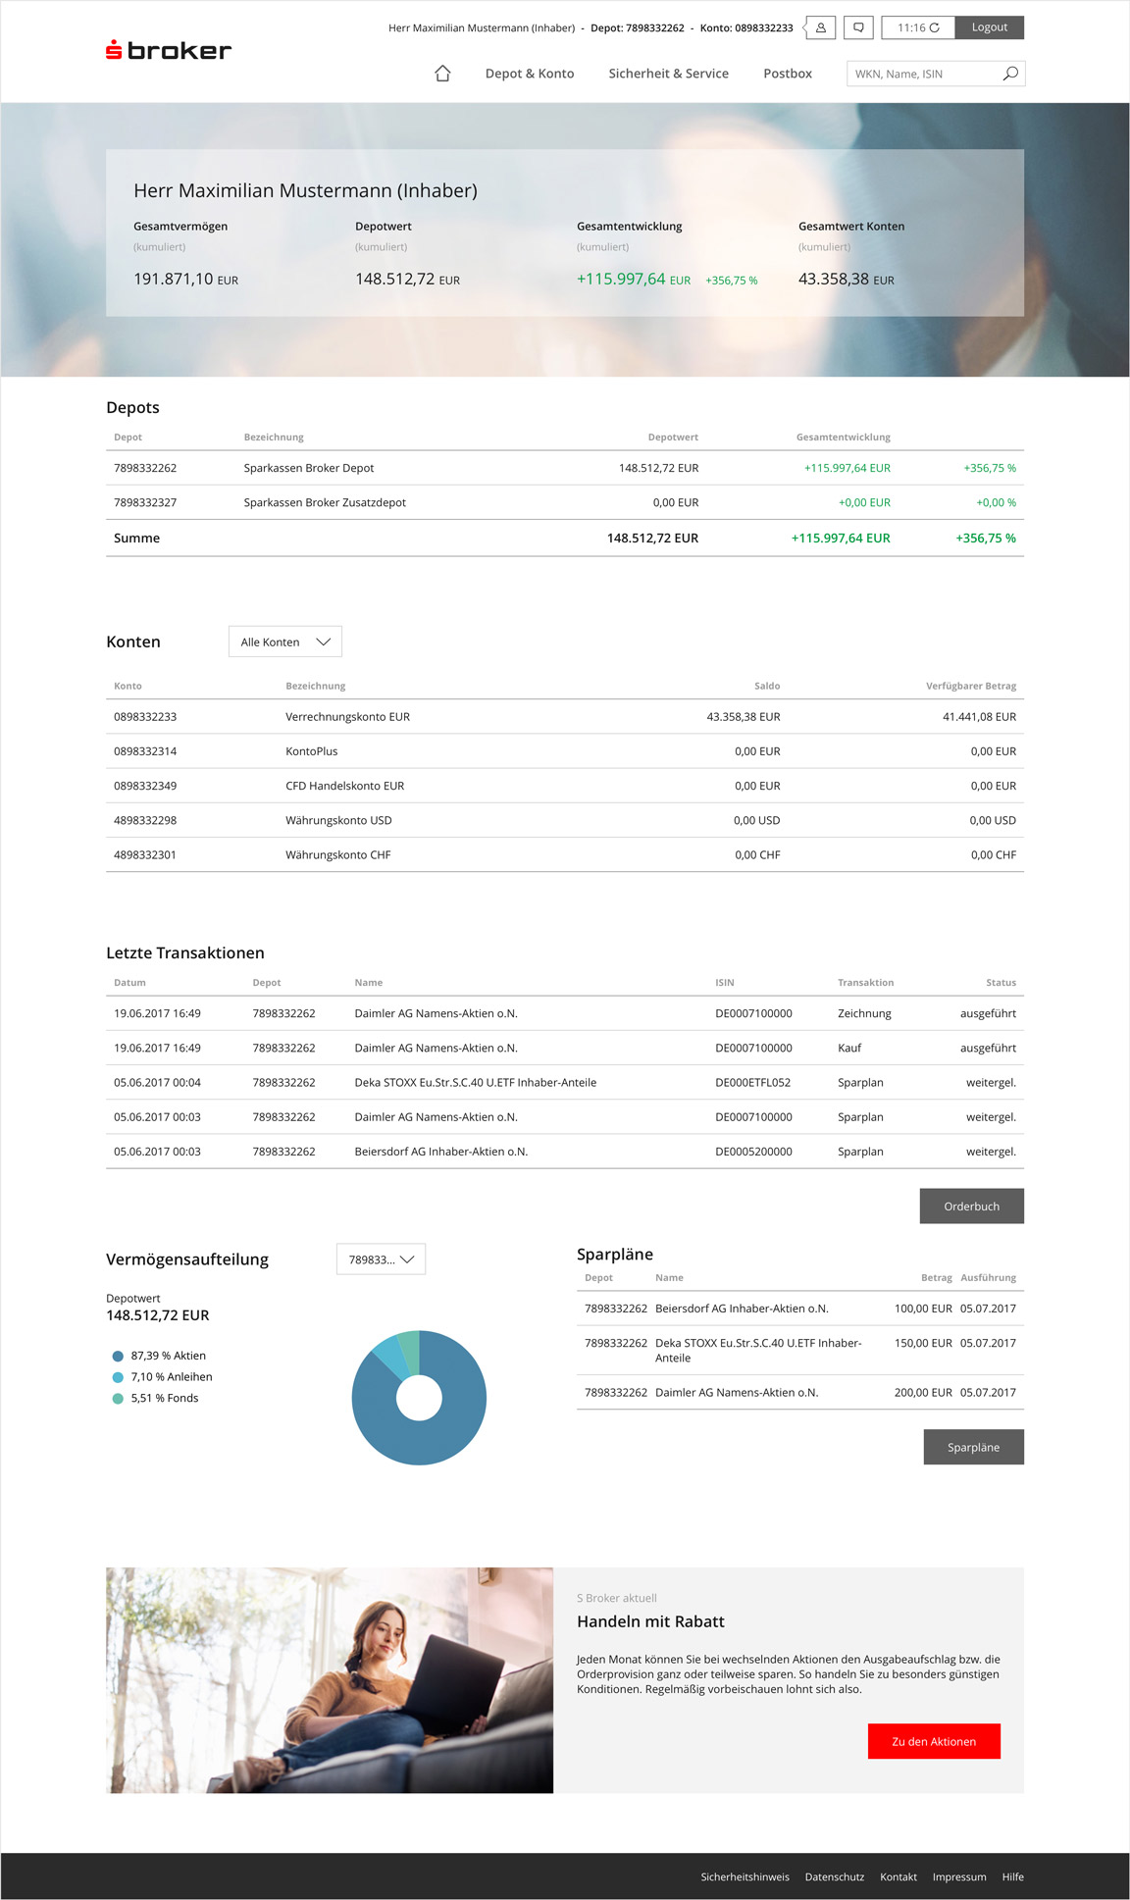Screen dimensions: 1130x1900
Task: Click the woman-with-laptop promo image
Action: (x=330, y=1680)
